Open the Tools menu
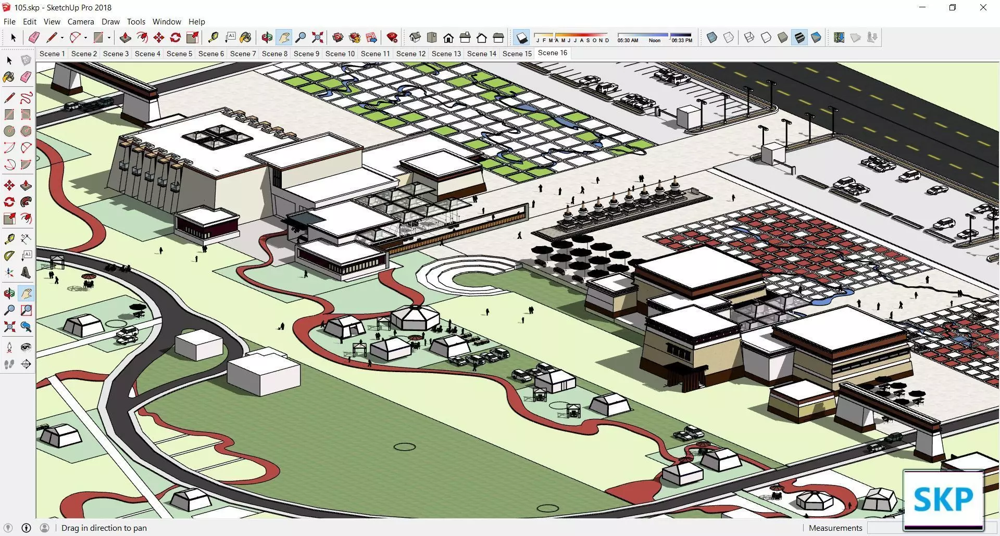Image resolution: width=1000 pixels, height=536 pixels. coord(136,22)
